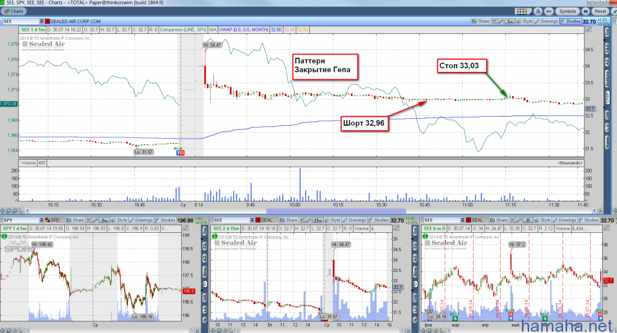This screenshot has width=617, height=333.
Task: Click the SEE symbol input in main chart
Action: pyautogui.click(x=21, y=21)
